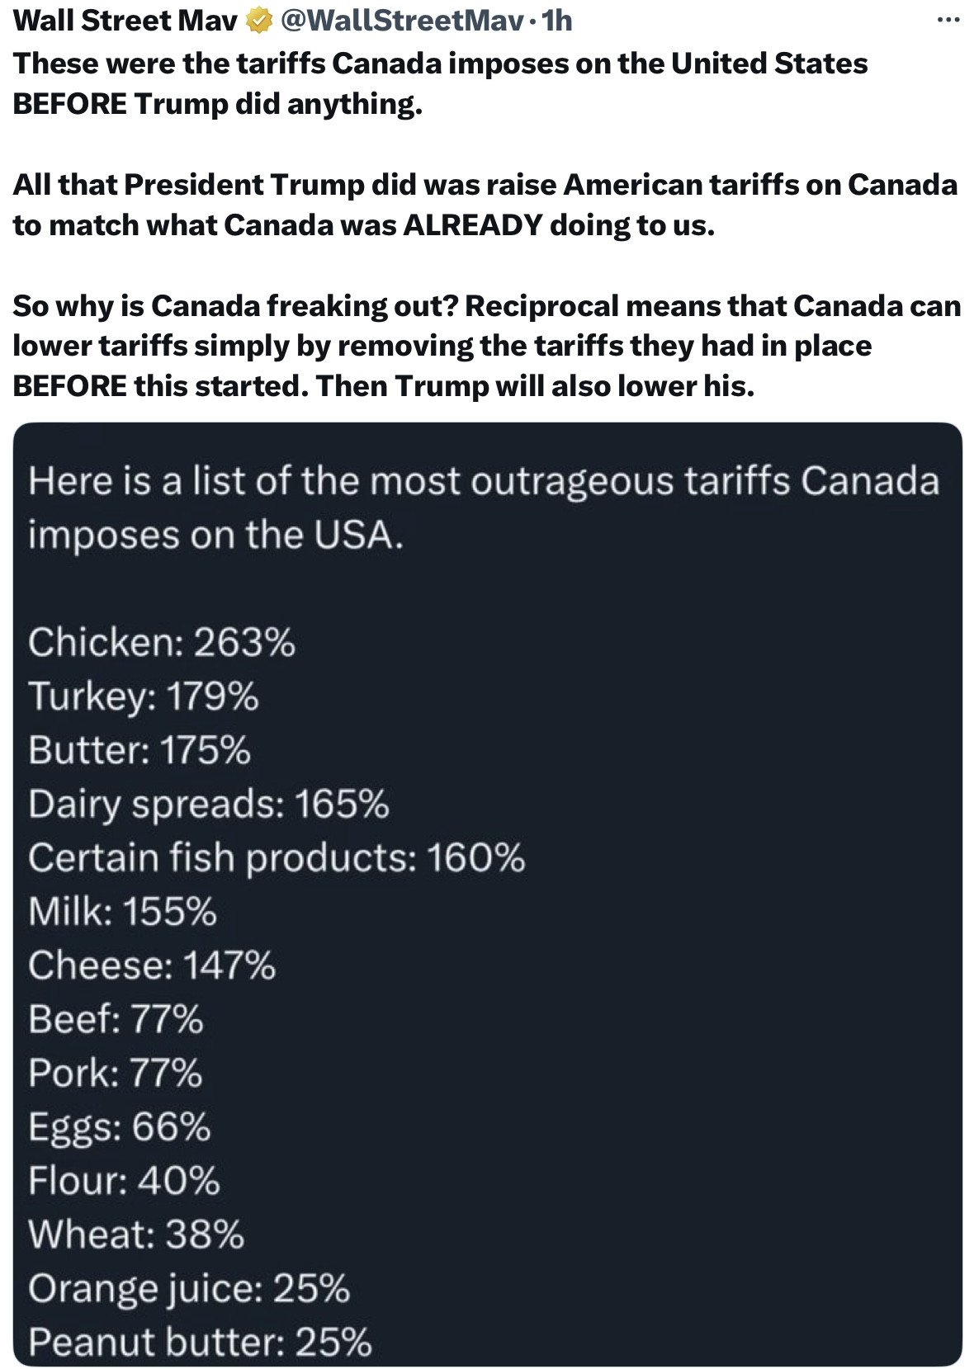Click the gold verified badge
Viewport: 974px width, 1369px height.
point(259,21)
